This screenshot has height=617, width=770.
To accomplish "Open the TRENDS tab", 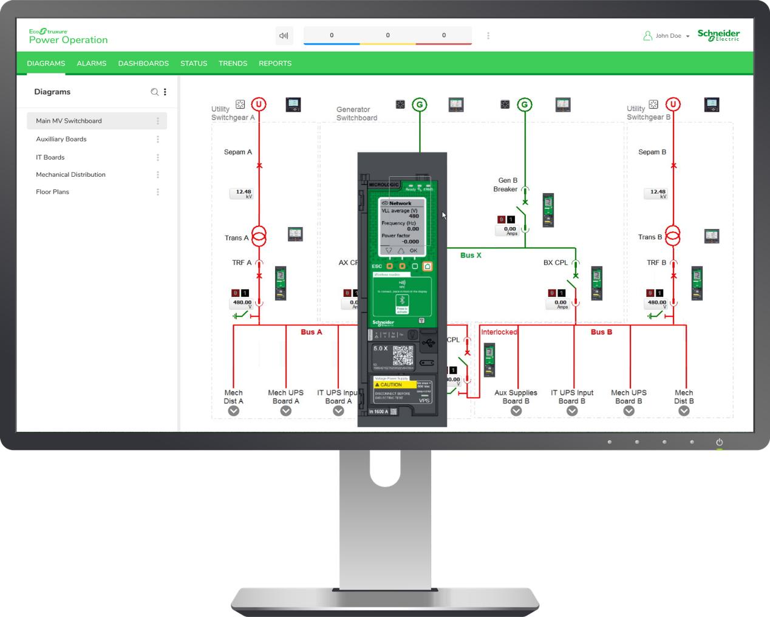I will 233,63.
